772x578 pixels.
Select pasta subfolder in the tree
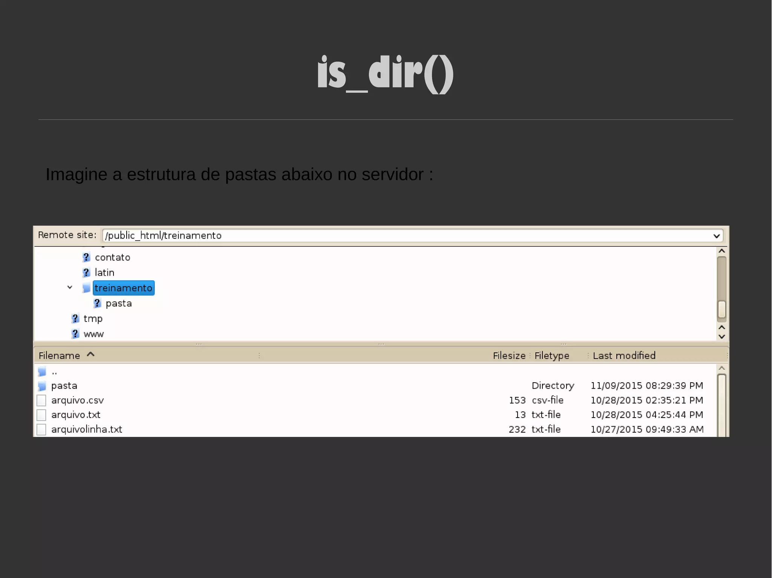tap(119, 303)
